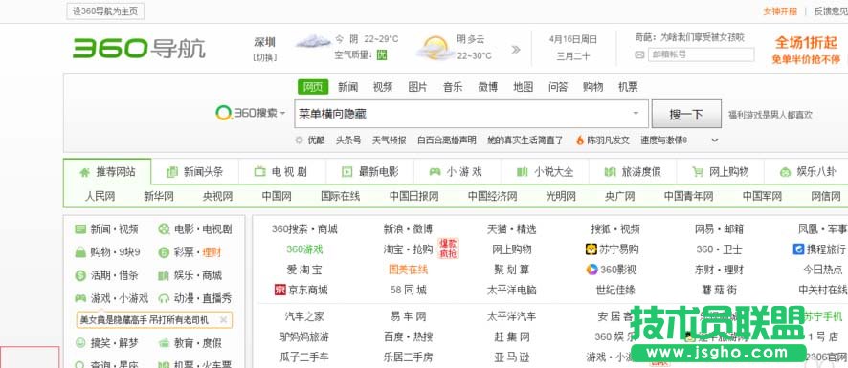This screenshot has height=368, width=848.
Task: Open the 汽车之家 link
Action: [x=304, y=316]
